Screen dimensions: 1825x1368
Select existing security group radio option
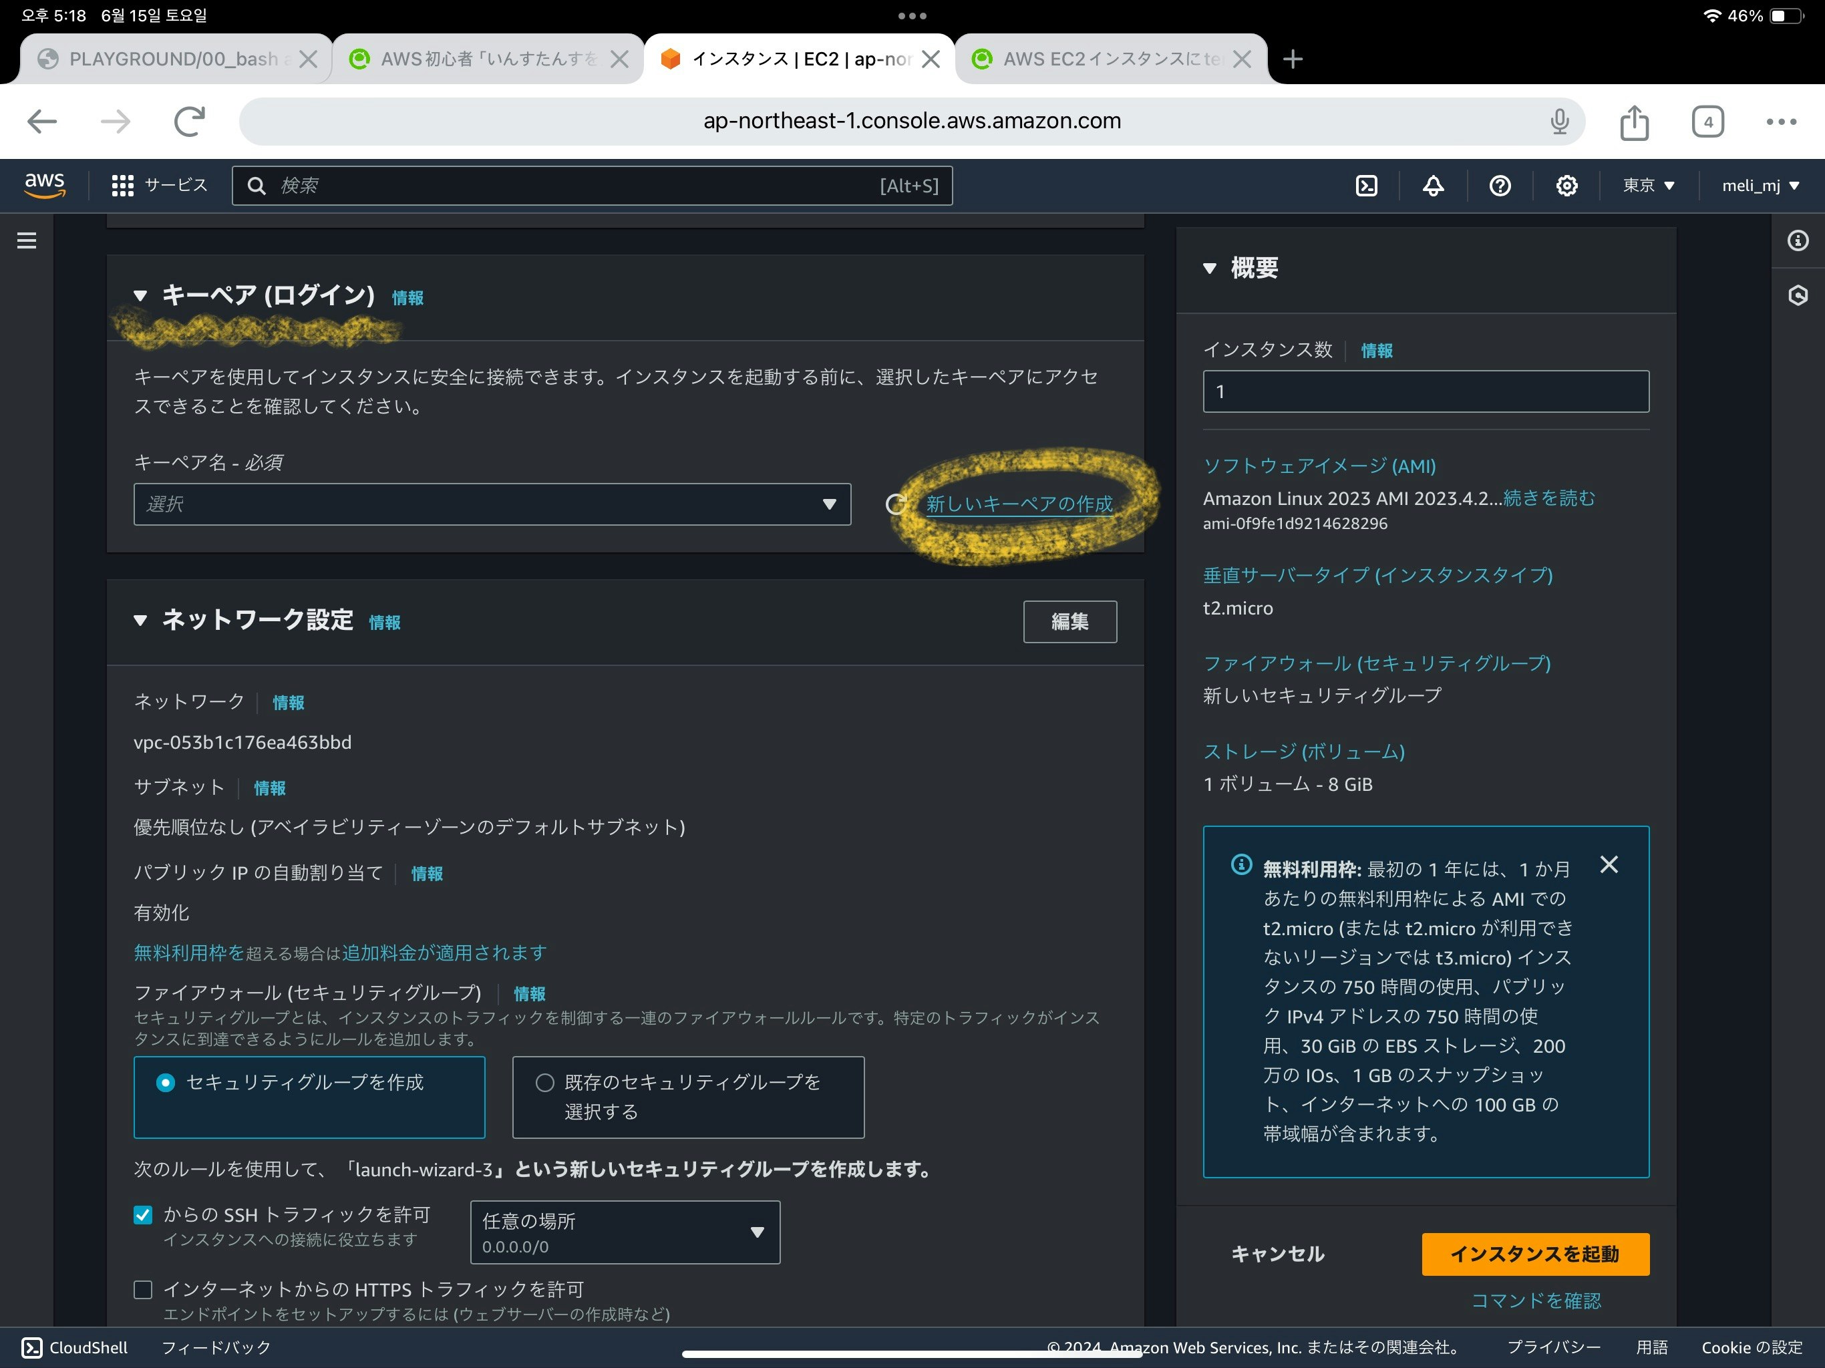544,1081
